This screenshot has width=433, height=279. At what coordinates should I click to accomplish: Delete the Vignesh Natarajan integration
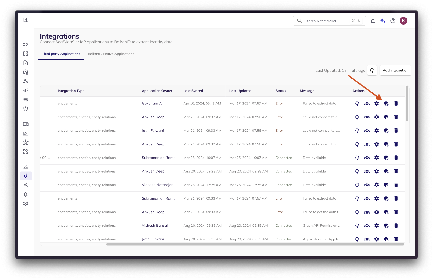[396, 185]
